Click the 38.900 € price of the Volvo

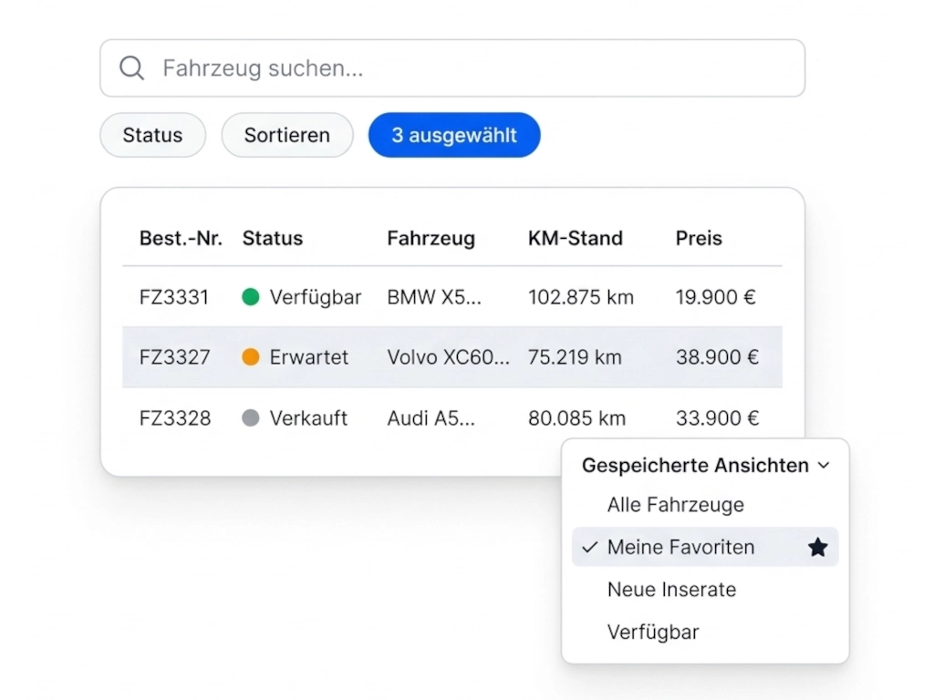[x=717, y=357]
